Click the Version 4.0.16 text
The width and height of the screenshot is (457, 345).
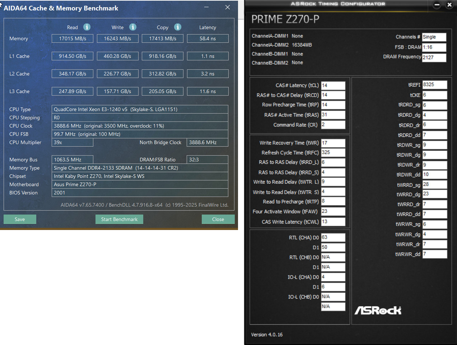[x=267, y=335]
